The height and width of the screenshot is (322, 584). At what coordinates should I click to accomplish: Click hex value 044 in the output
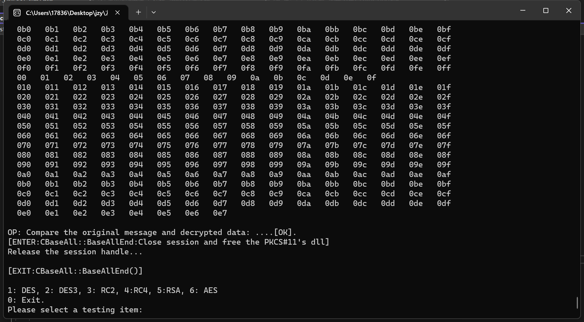tap(136, 116)
